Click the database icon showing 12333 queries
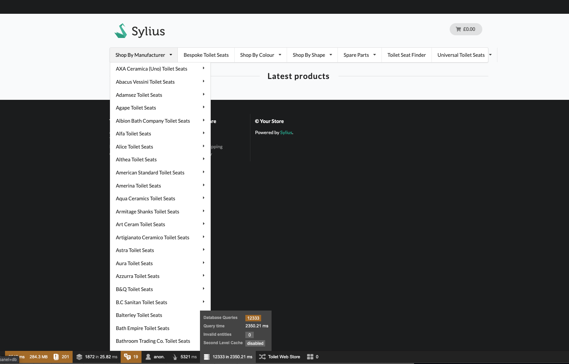This screenshot has height=364, width=569. click(x=206, y=357)
